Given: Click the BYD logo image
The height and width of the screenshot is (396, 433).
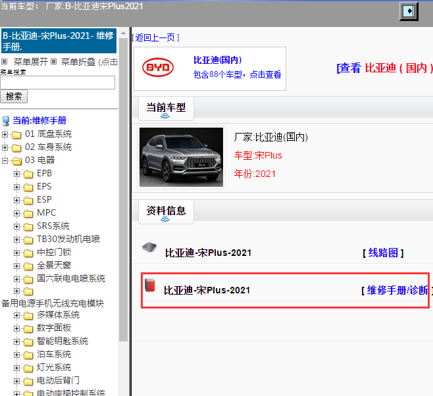Looking at the screenshot, I should pyautogui.click(x=158, y=67).
